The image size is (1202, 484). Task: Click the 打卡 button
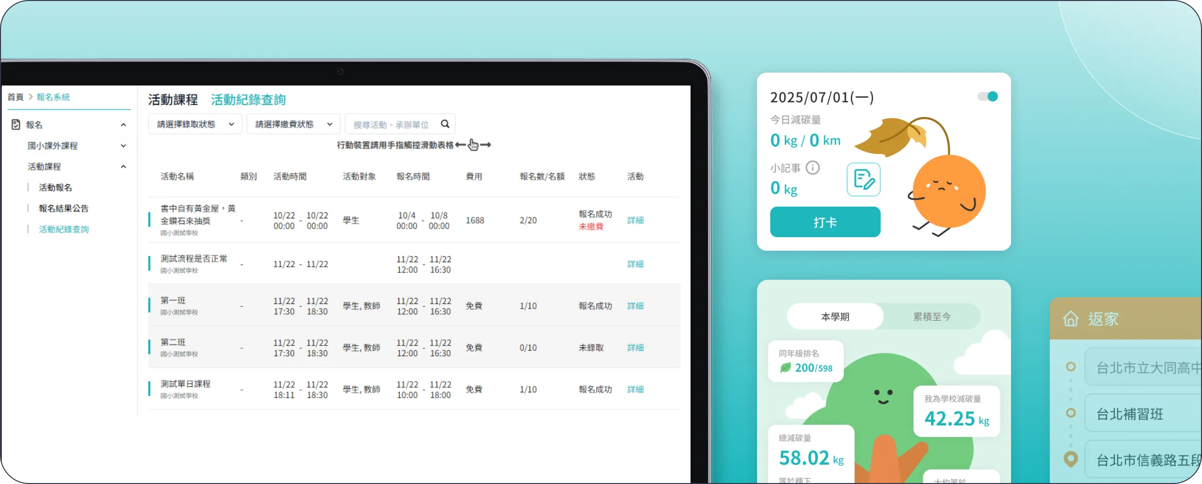(825, 222)
